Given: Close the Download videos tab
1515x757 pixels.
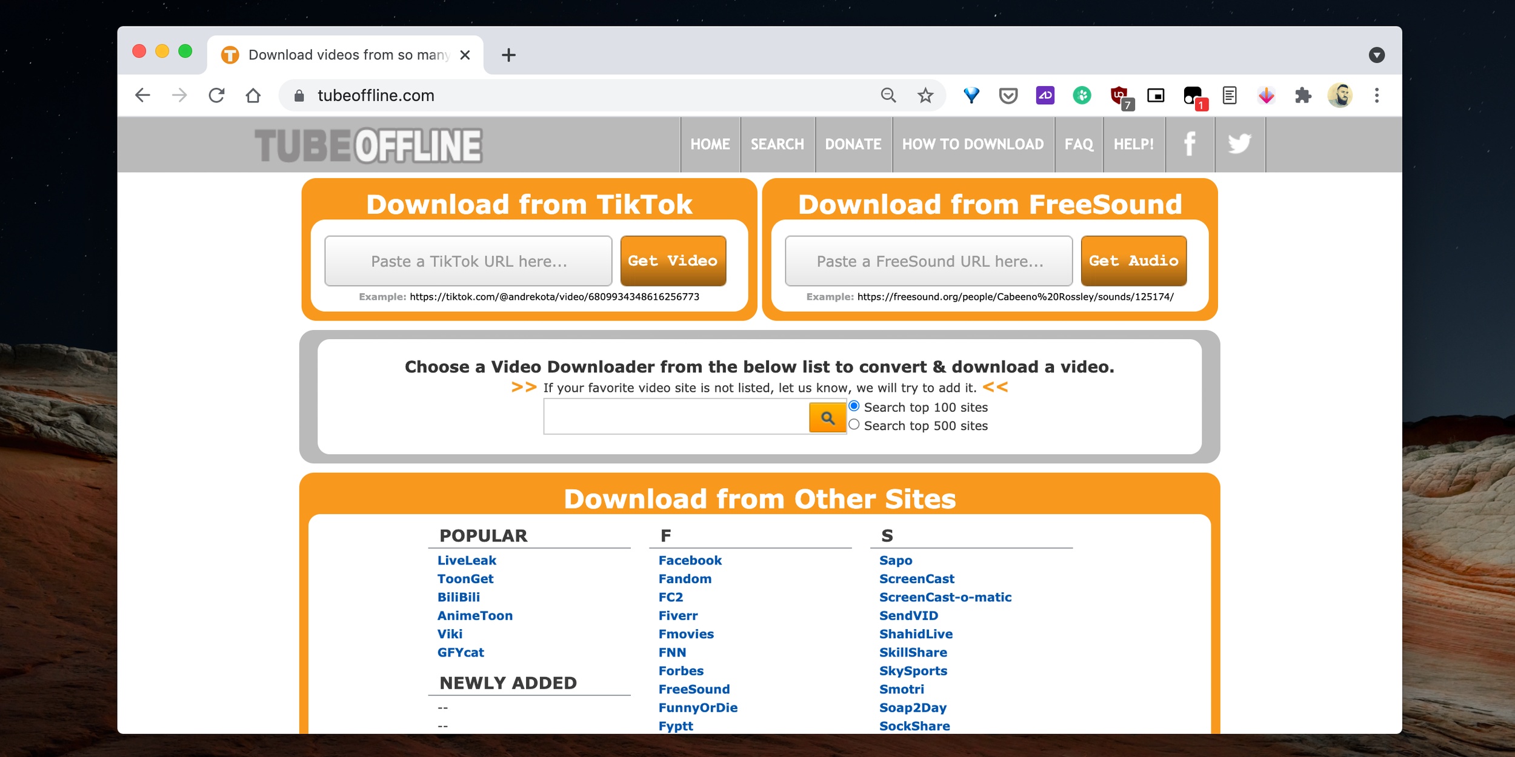Looking at the screenshot, I should (465, 55).
